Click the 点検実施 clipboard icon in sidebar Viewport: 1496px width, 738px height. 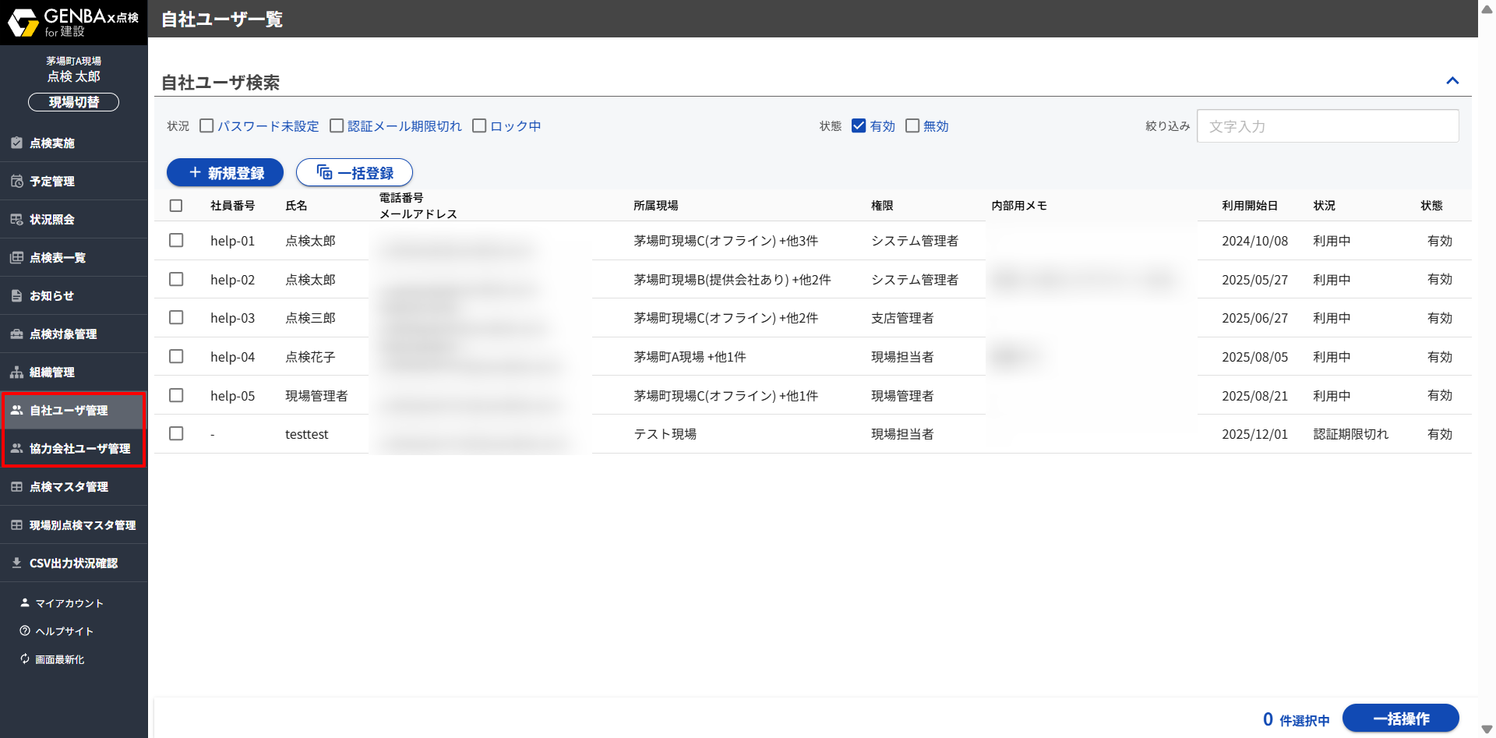[x=16, y=143]
